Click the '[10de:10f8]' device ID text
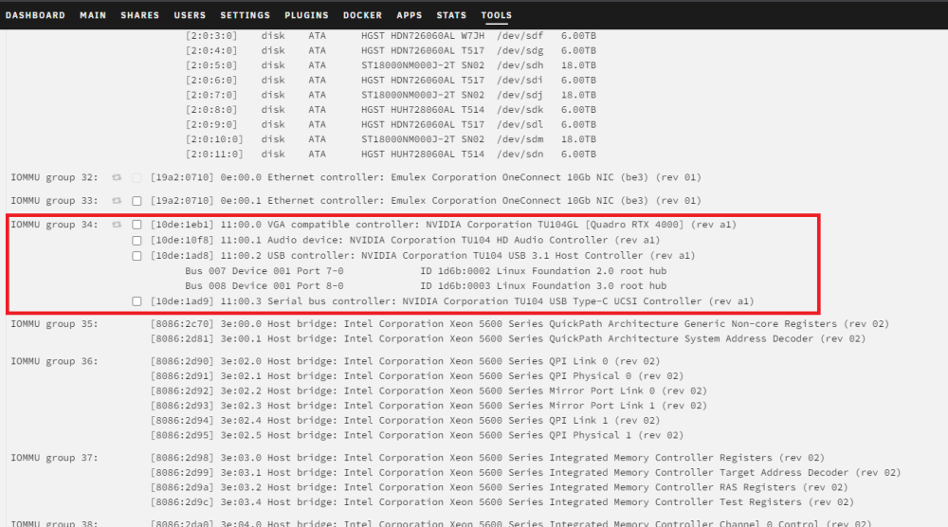 (x=182, y=241)
